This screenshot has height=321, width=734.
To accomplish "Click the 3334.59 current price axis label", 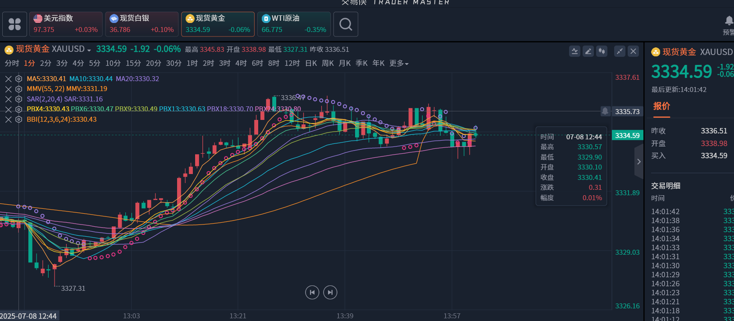I will pos(628,135).
